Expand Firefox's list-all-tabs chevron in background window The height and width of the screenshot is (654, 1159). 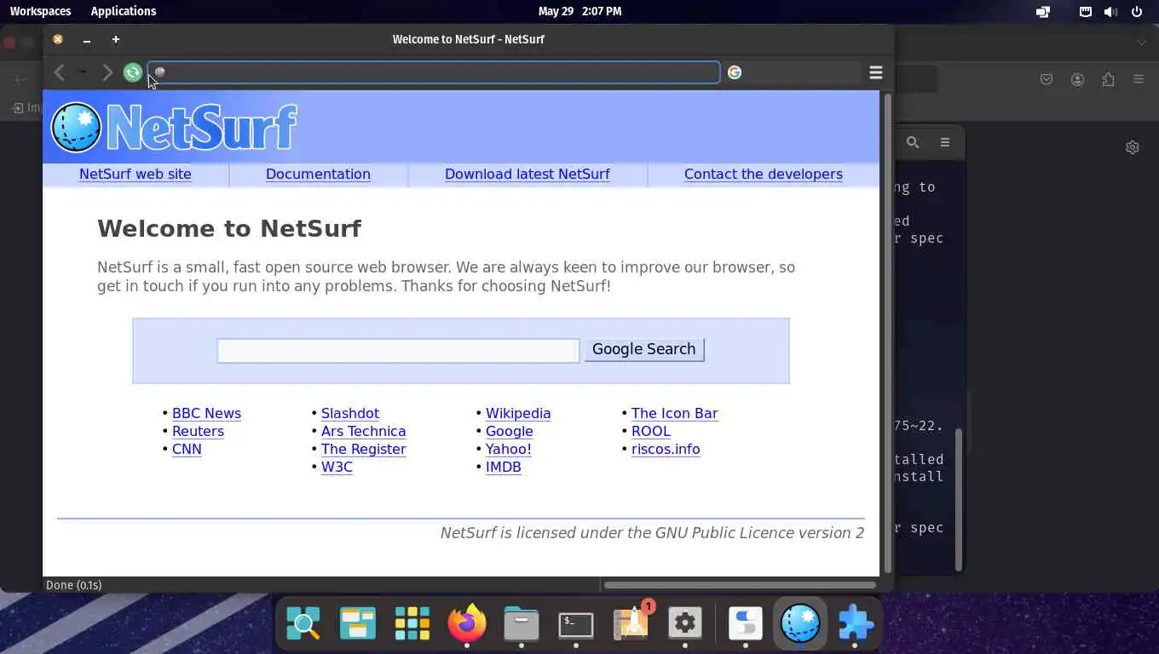[x=1141, y=42]
